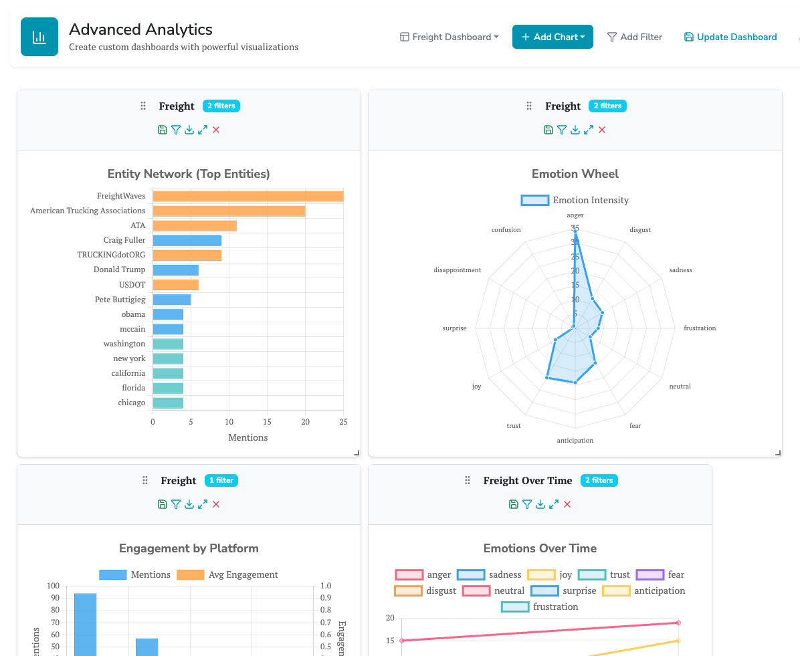Remove the Emotion Wheel chart panel

(602, 130)
